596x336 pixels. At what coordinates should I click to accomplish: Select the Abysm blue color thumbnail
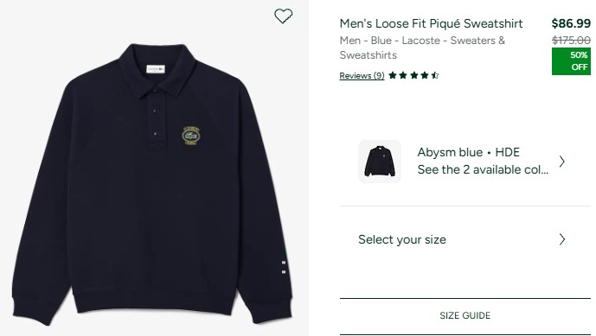(380, 162)
